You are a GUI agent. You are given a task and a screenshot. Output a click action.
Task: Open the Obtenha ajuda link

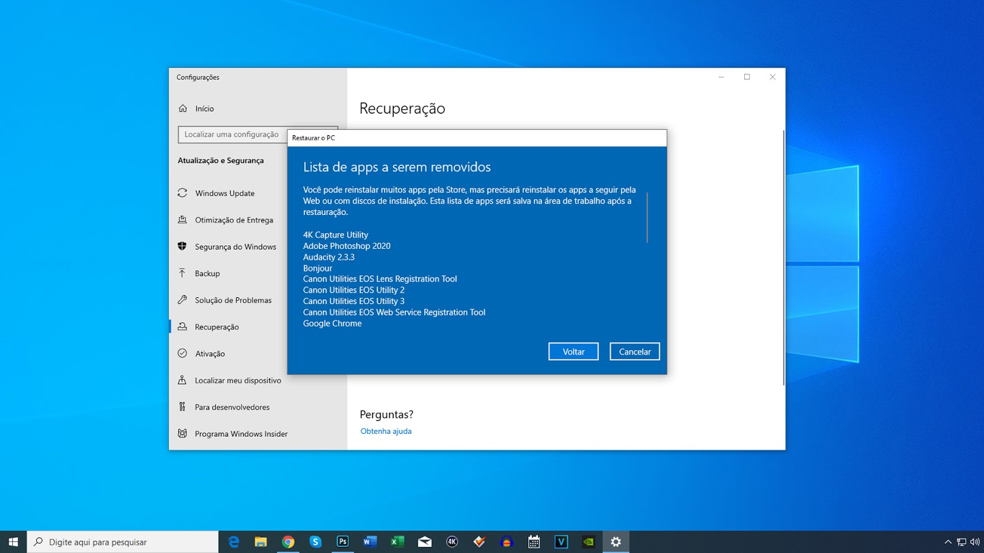386,431
